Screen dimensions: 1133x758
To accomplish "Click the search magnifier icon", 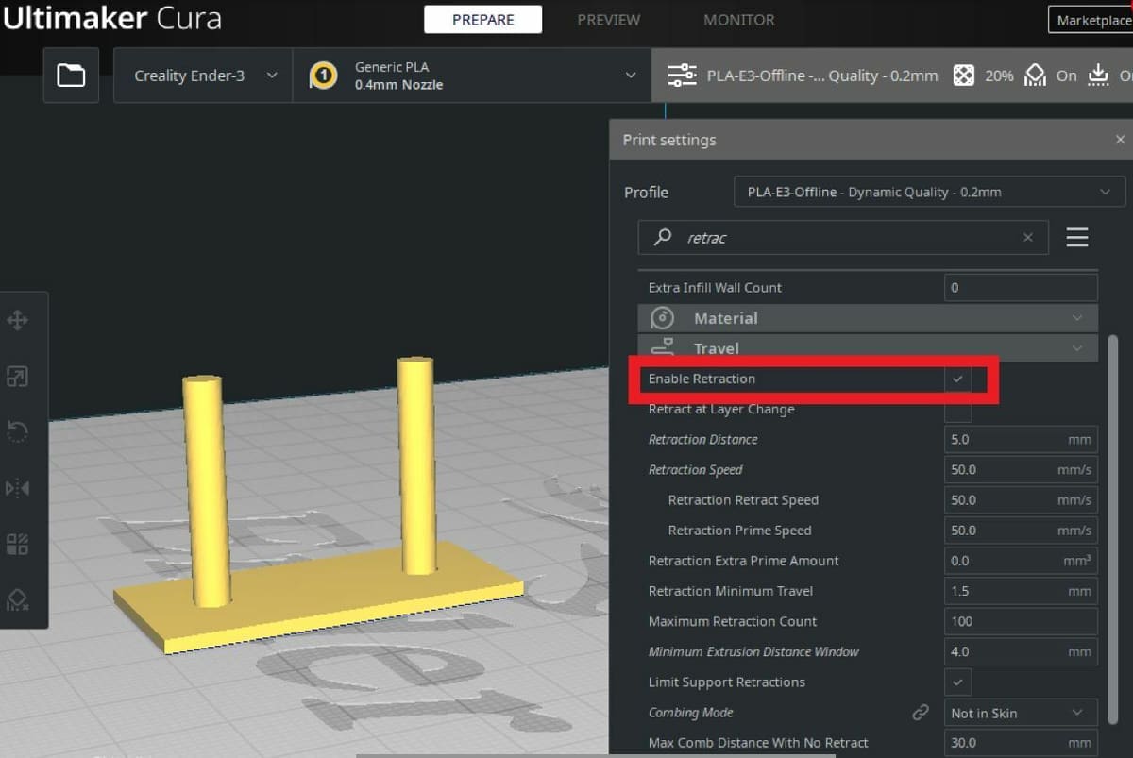I will pyautogui.click(x=664, y=238).
